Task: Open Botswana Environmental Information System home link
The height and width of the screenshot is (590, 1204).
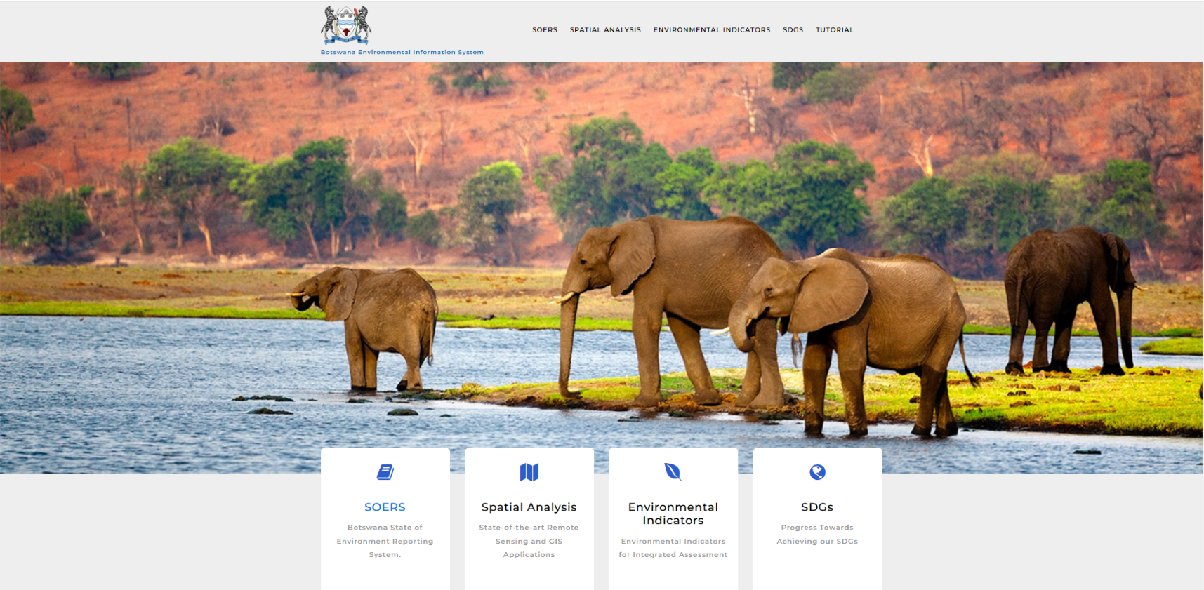Action: 402,52
